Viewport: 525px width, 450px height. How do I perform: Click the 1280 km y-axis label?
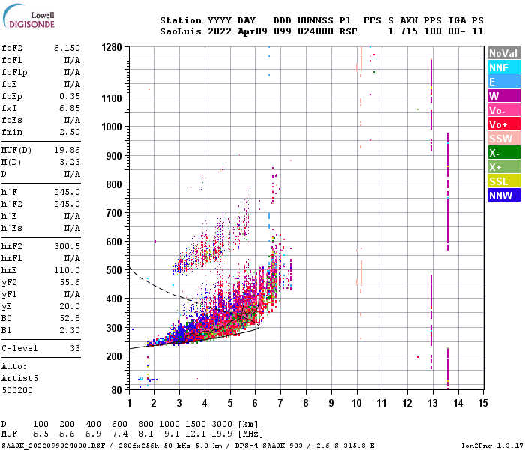(x=112, y=47)
